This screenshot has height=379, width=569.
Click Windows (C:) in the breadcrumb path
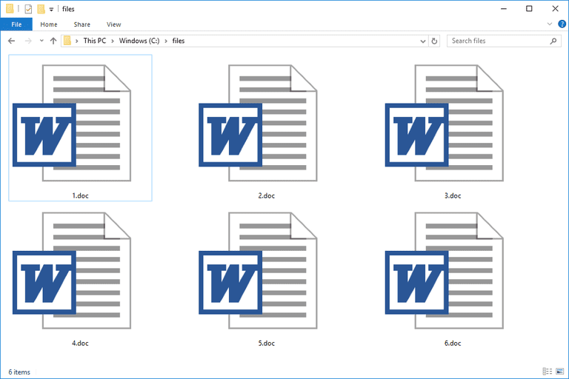pos(139,41)
